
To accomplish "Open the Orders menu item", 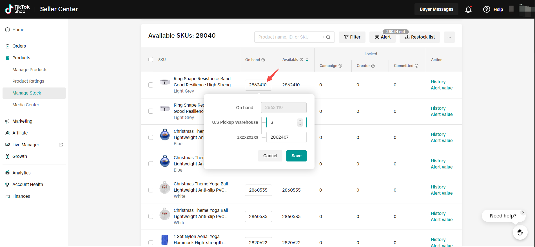I will point(19,46).
